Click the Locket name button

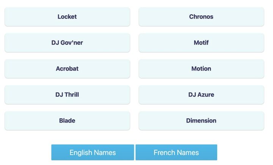tap(67, 17)
